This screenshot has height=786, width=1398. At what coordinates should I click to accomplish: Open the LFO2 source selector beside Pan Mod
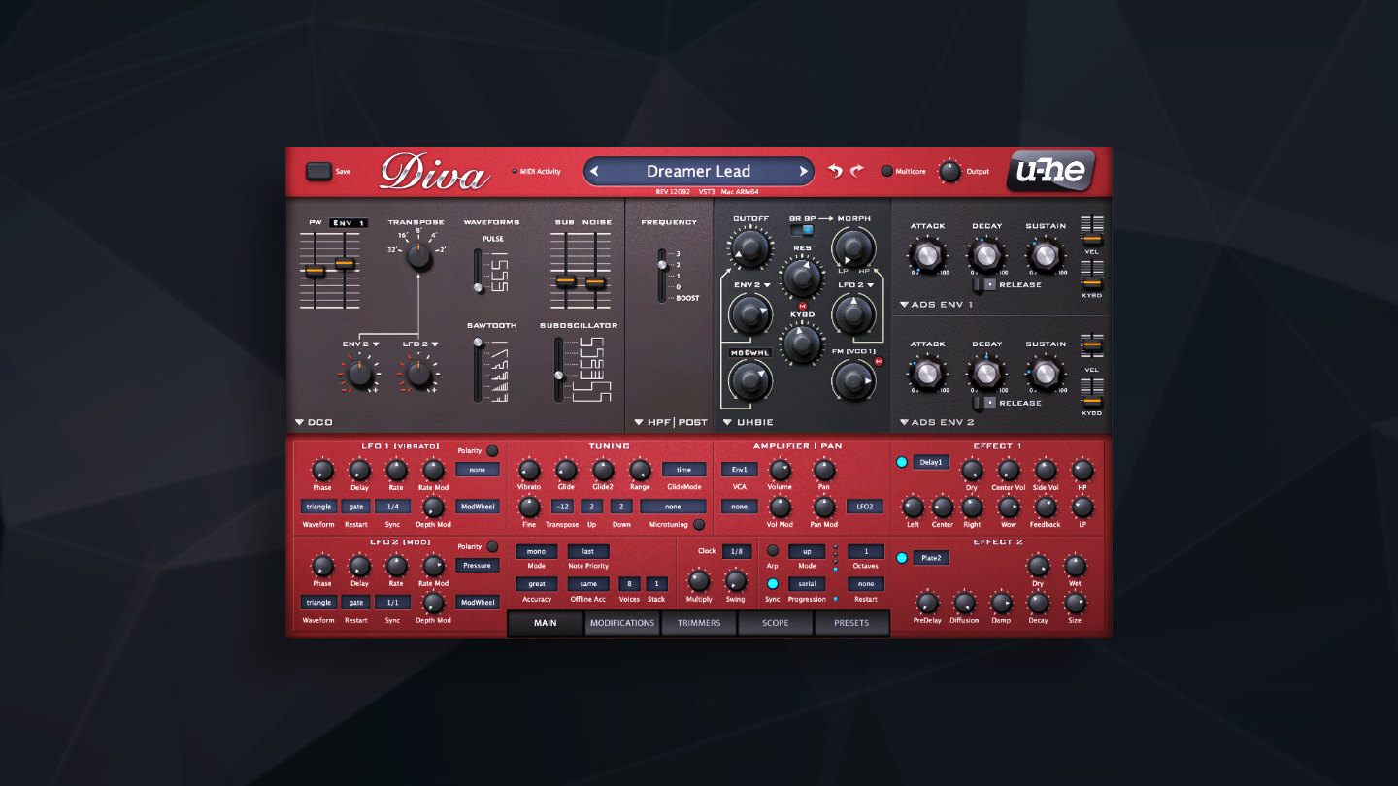[x=865, y=507]
